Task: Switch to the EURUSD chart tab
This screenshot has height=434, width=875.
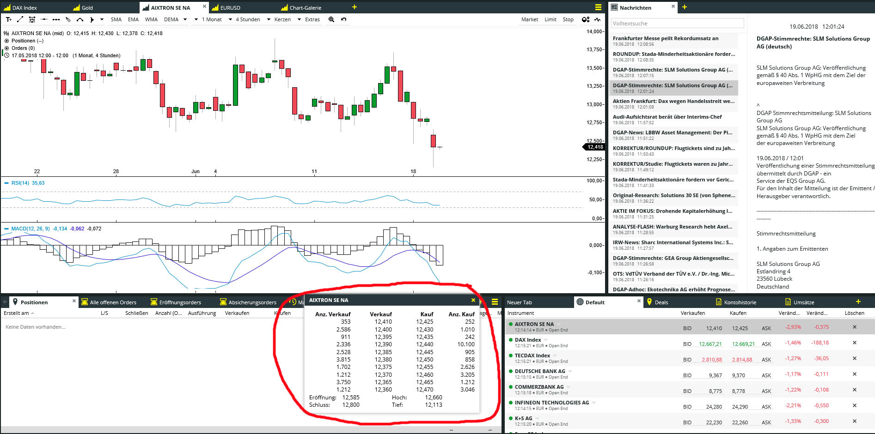Action: tap(226, 7)
